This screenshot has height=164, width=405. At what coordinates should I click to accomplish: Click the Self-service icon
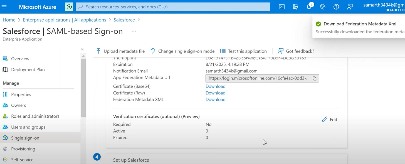click(5, 160)
